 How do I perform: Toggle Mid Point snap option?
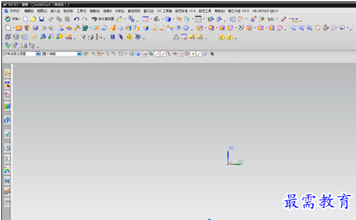[x=163, y=54]
